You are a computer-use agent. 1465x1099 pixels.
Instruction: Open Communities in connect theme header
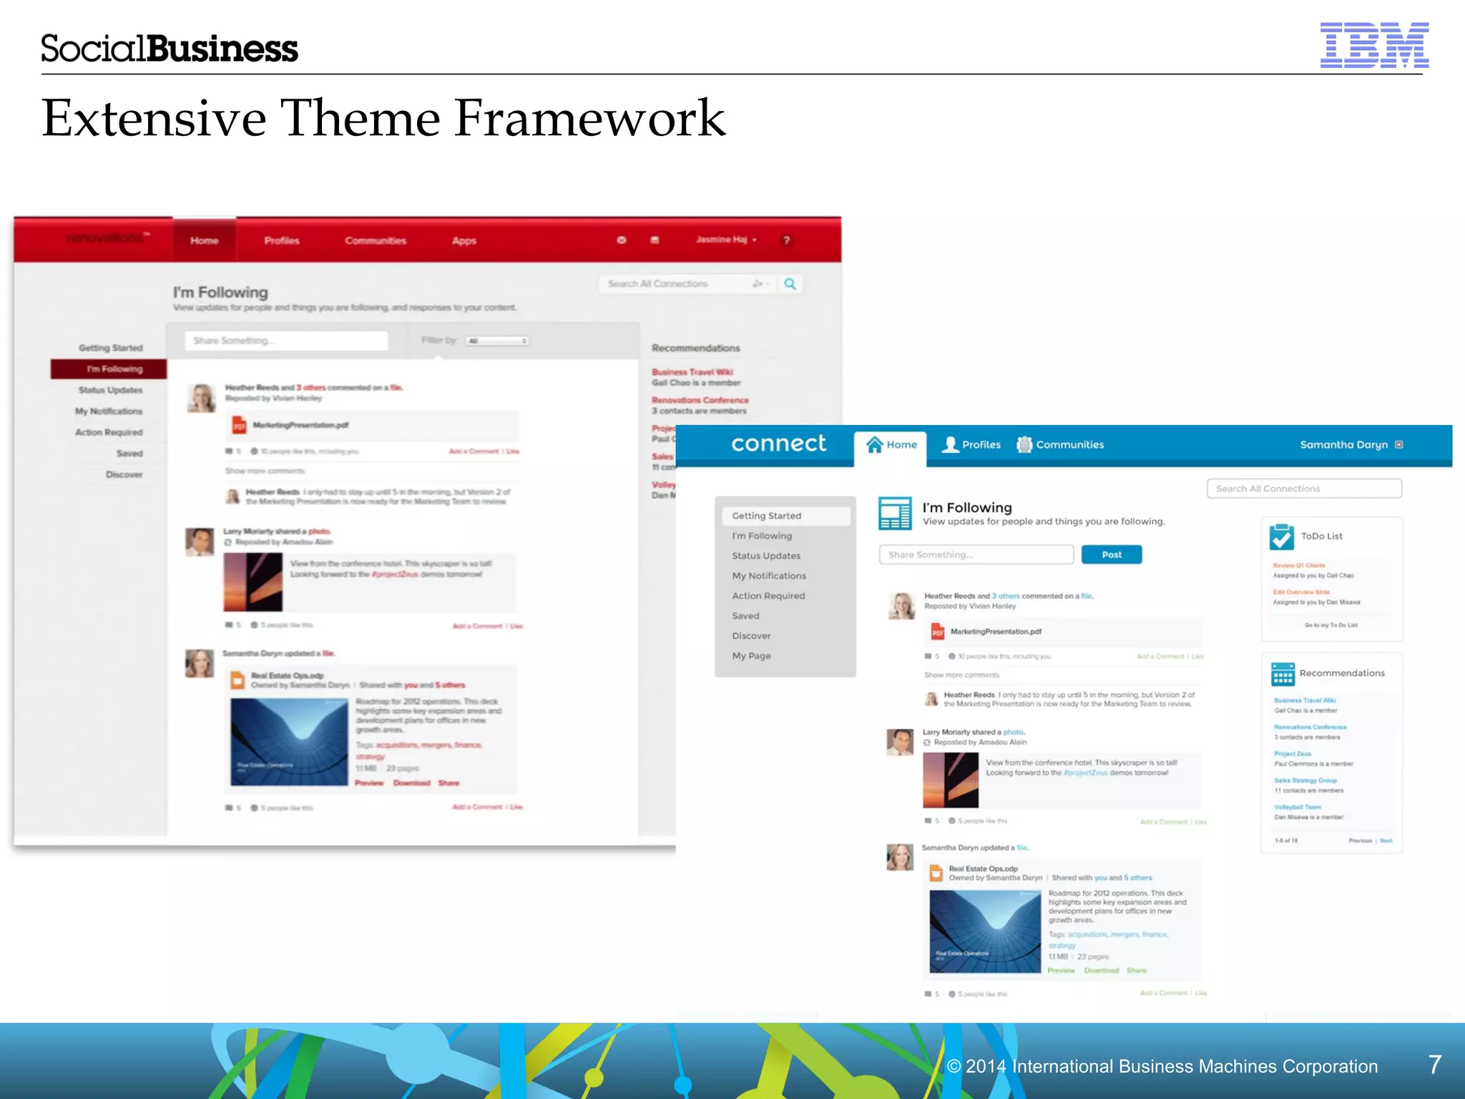(x=1061, y=444)
